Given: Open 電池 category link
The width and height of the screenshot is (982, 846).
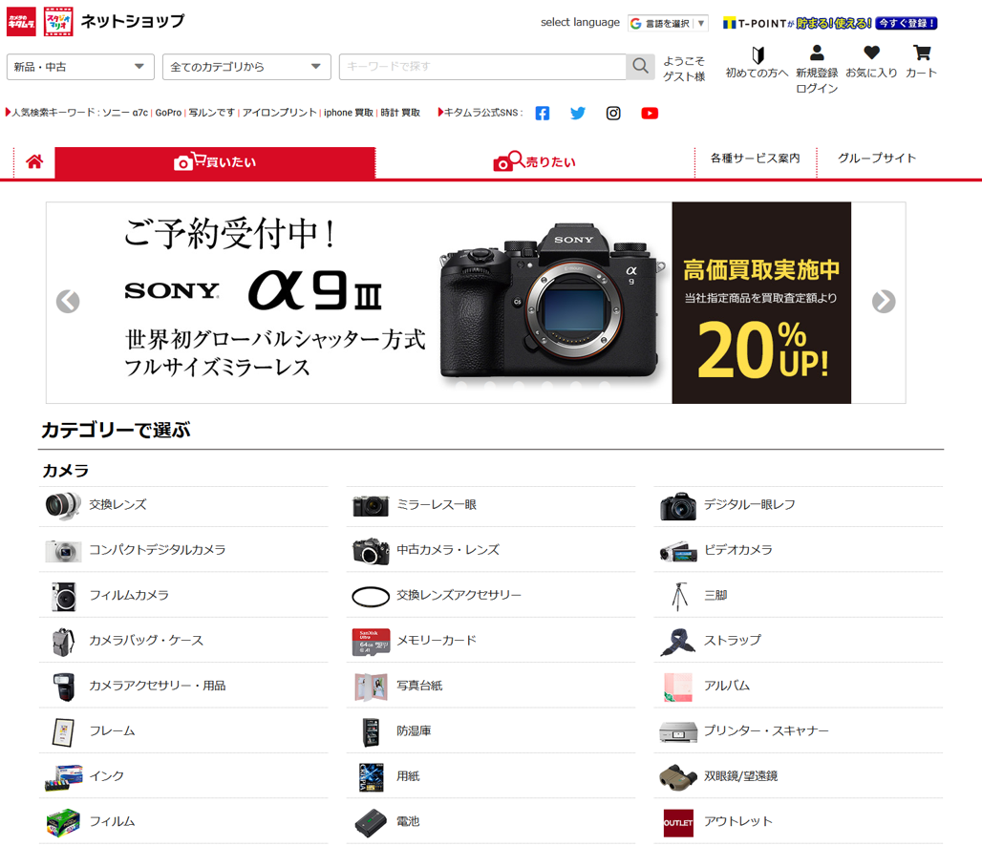Looking at the screenshot, I should (408, 821).
